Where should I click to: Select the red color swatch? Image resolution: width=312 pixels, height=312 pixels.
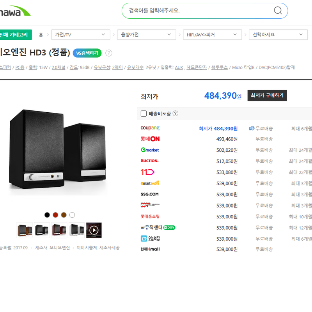[x=55, y=215]
